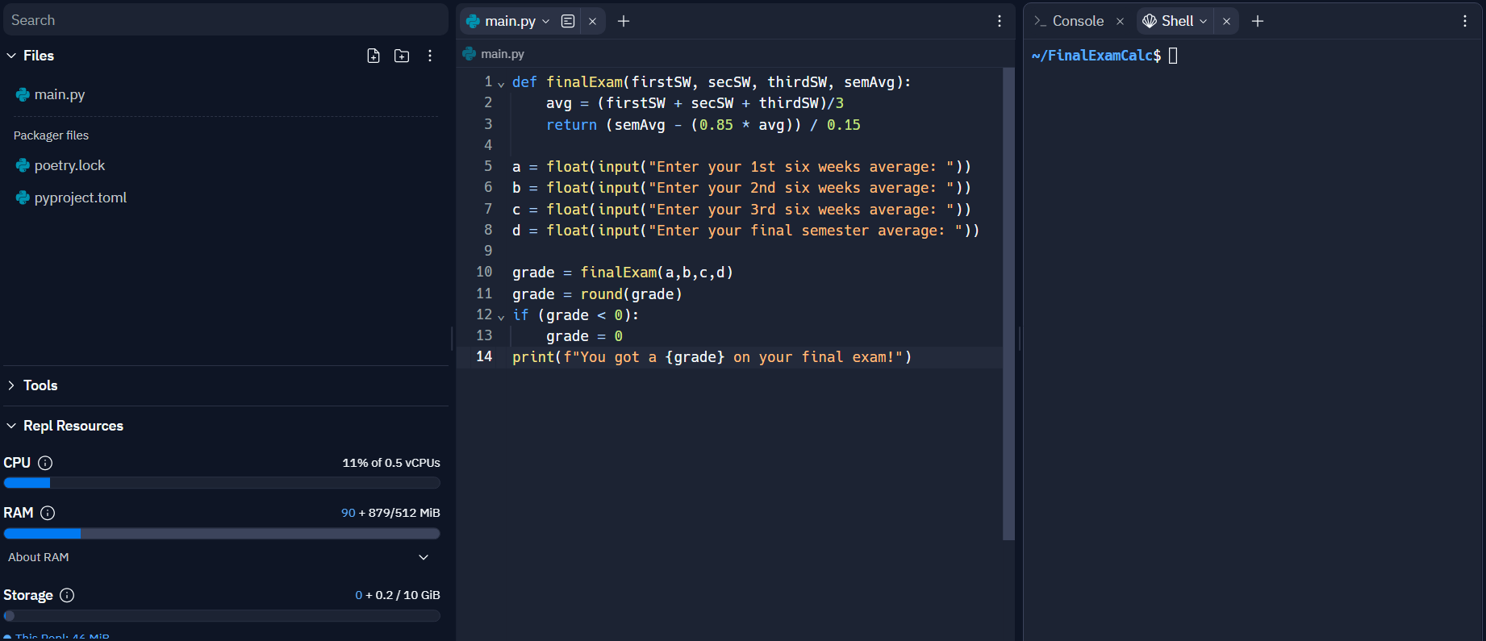Click the "0 + 0.2 / 10 GiB" storage value
This screenshot has height=641, width=1486.
[398, 595]
